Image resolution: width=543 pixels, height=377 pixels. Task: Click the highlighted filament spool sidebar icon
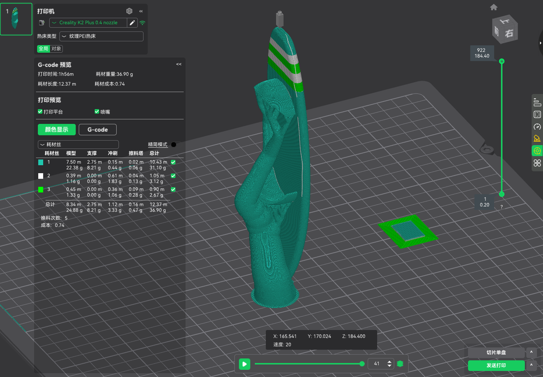pyautogui.click(x=537, y=151)
